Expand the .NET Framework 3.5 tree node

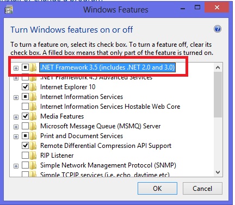[x=16, y=68]
